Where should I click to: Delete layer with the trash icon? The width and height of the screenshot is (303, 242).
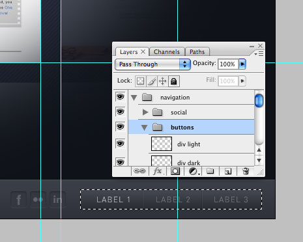click(x=246, y=171)
